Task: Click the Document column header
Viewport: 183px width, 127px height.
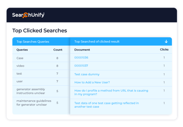Action: (82, 50)
